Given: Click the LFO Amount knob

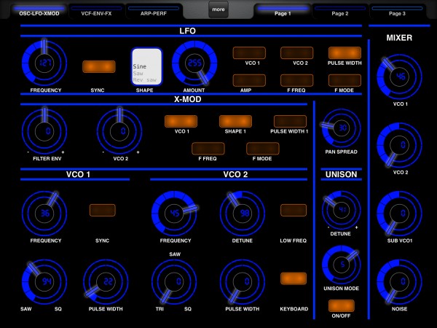Looking at the screenshot, I should click(x=194, y=63).
